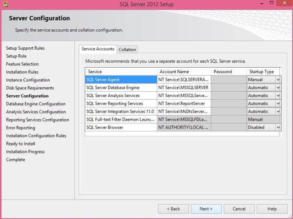
Task: Maximize the SQL Server 2012 Setup window
Action: point(271,3)
